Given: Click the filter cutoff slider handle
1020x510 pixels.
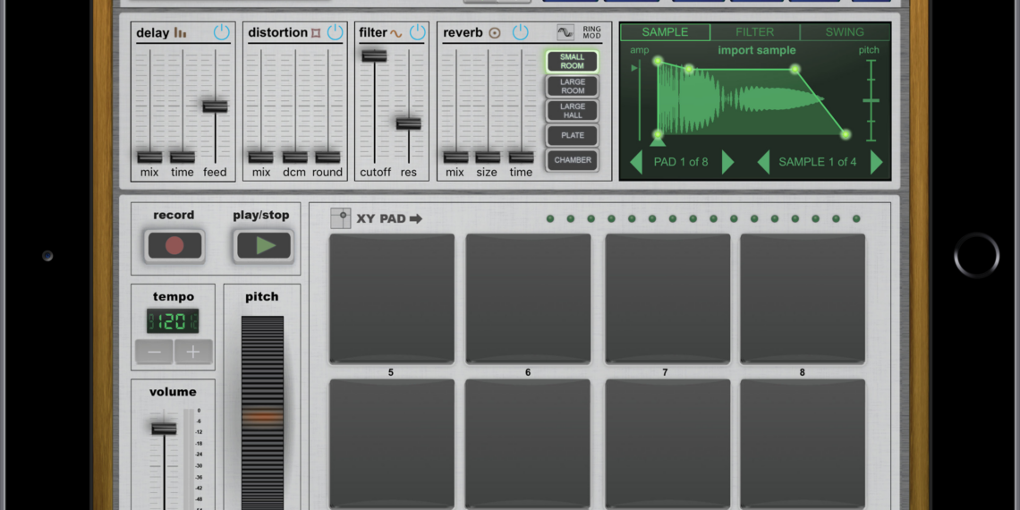Looking at the screenshot, I should click(x=374, y=55).
